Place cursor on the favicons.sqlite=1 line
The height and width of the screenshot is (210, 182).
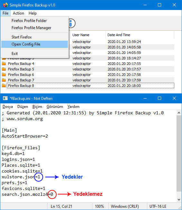pyautogui.click(x=23, y=189)
